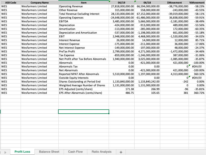The width and height of the screenshot is (206, 155).
Task: Click the EBITDA item cell
Action: (x=84, y=22)
